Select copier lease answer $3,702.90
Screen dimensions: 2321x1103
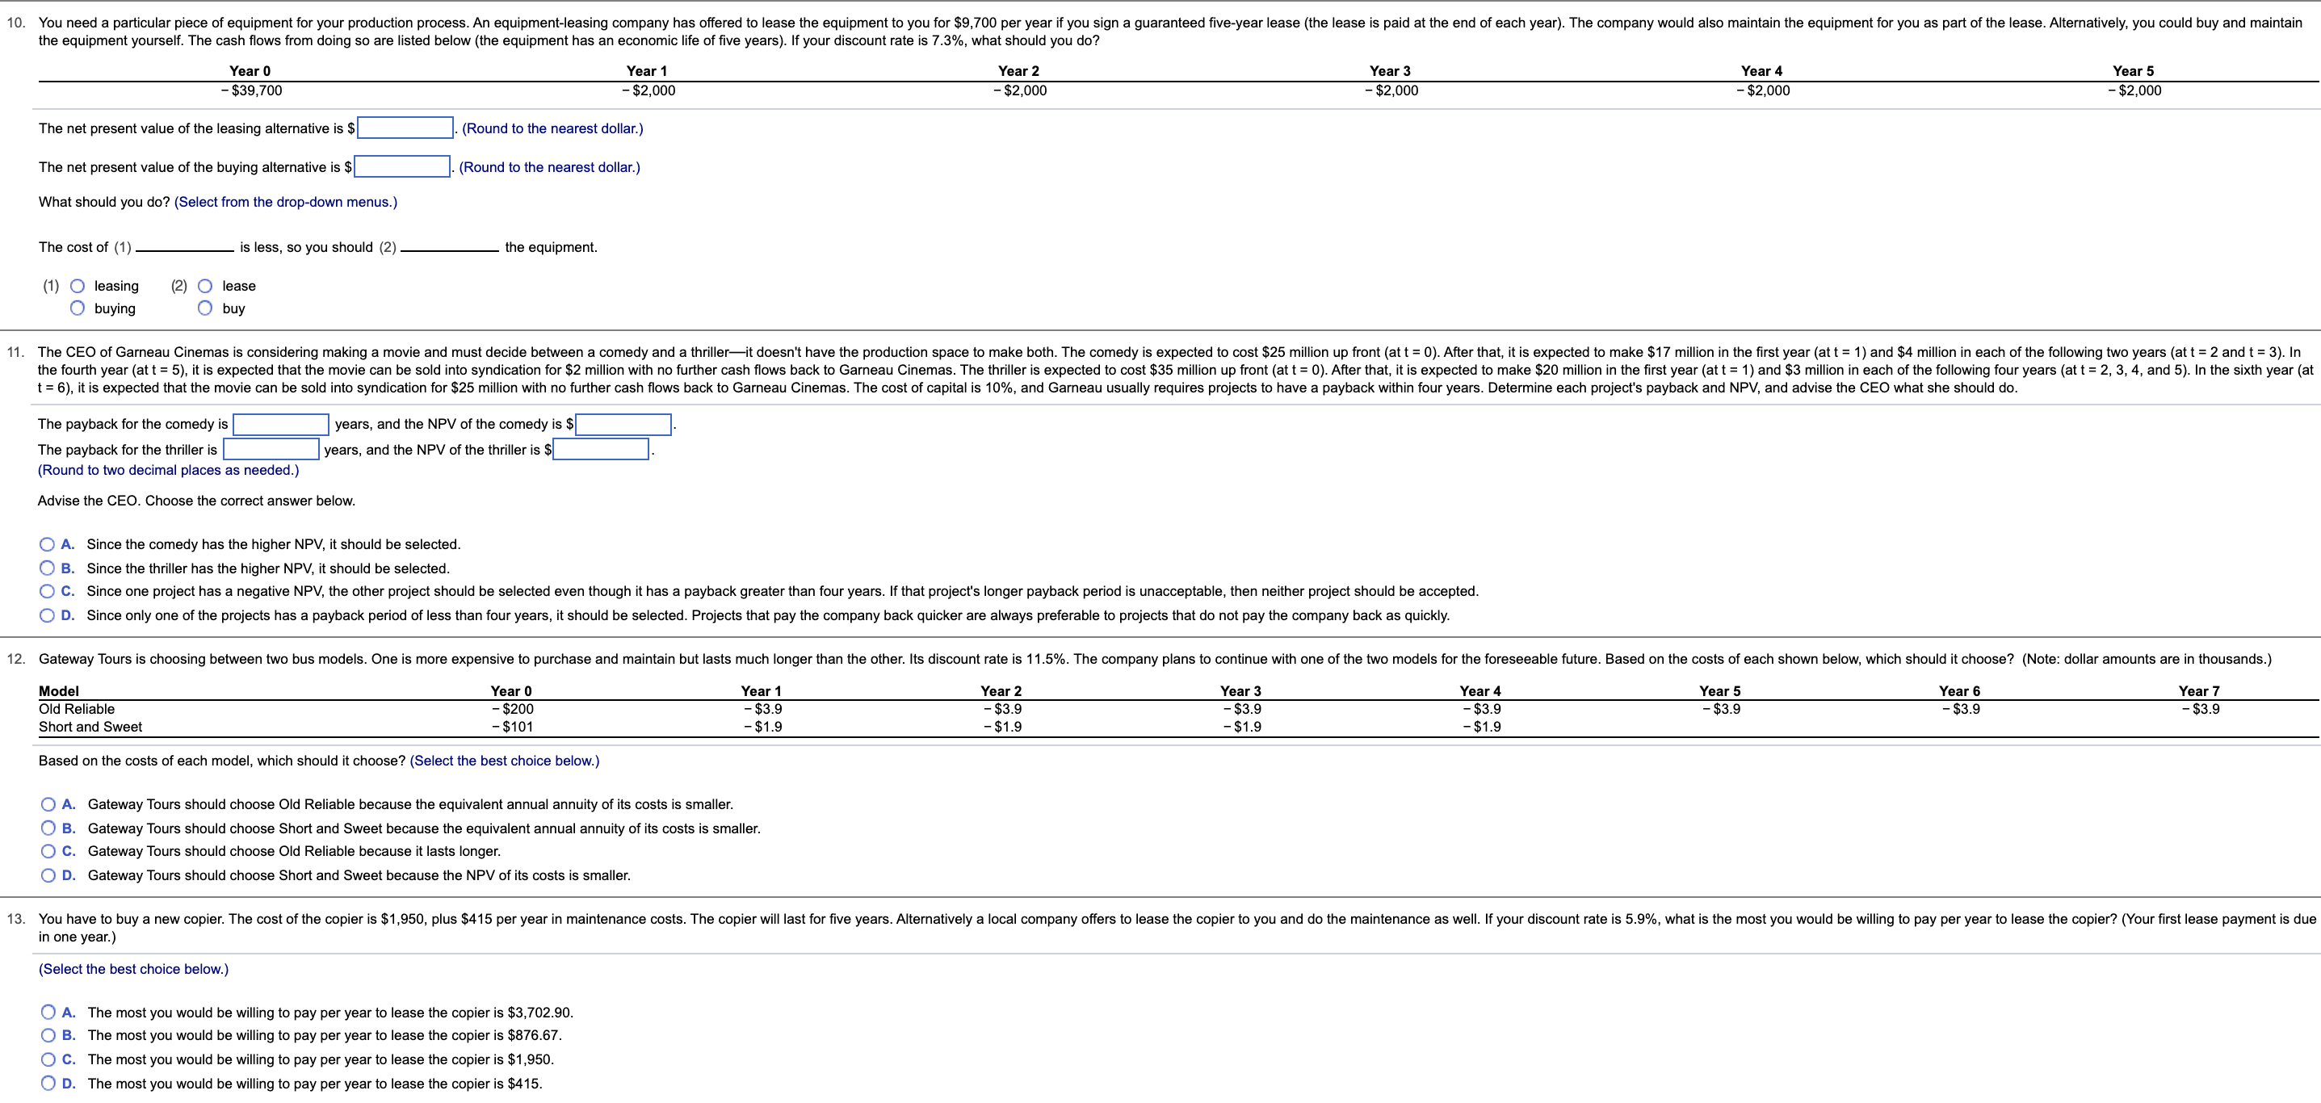pyautogui.click(x=48, y=1013)
